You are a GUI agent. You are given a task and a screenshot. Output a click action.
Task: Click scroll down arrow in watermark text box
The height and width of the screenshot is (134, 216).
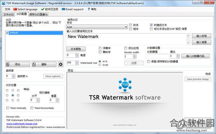[x=188, y=43]
